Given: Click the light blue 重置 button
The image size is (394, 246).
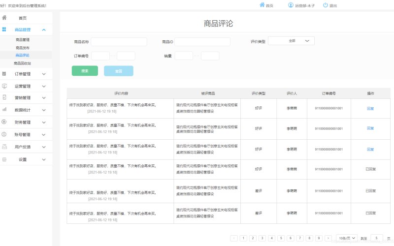Looking at the screenshot, I should 119,71.
